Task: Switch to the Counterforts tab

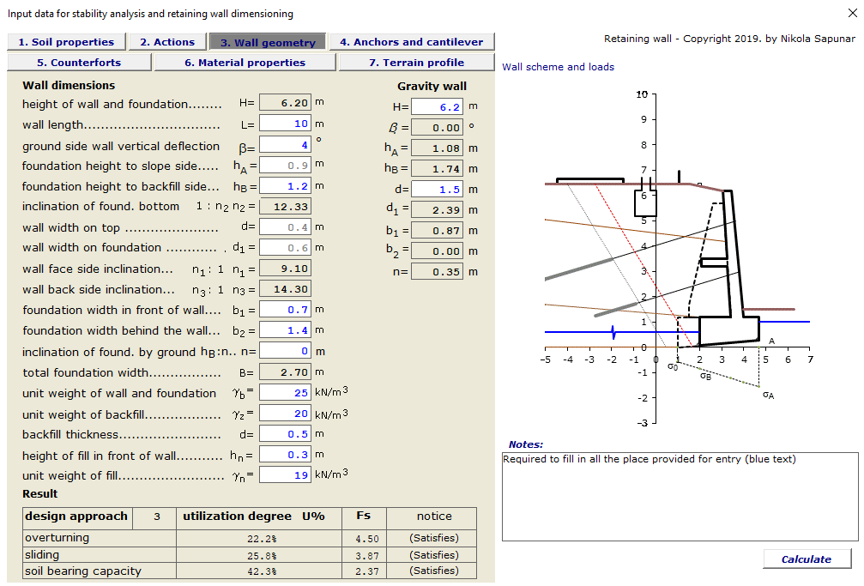Action: point(79,62)
